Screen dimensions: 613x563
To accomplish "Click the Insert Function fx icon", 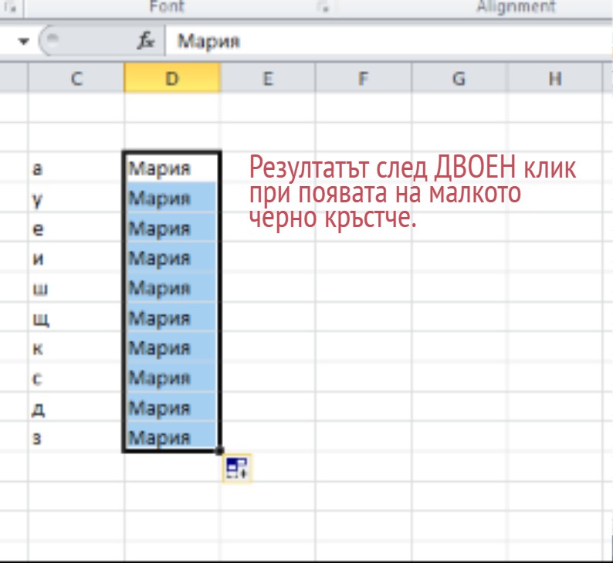I will click(x=145, y=41).
